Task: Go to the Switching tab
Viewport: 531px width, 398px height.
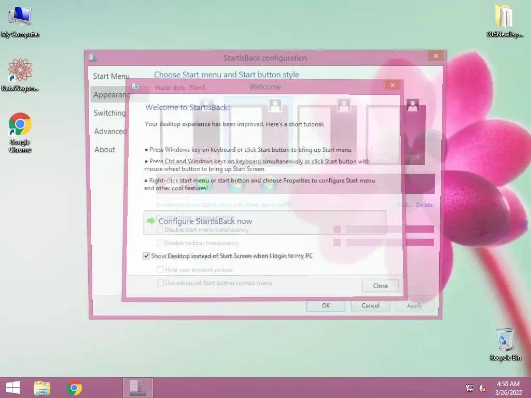Action: pyautogui.click(x=109, y=113)
